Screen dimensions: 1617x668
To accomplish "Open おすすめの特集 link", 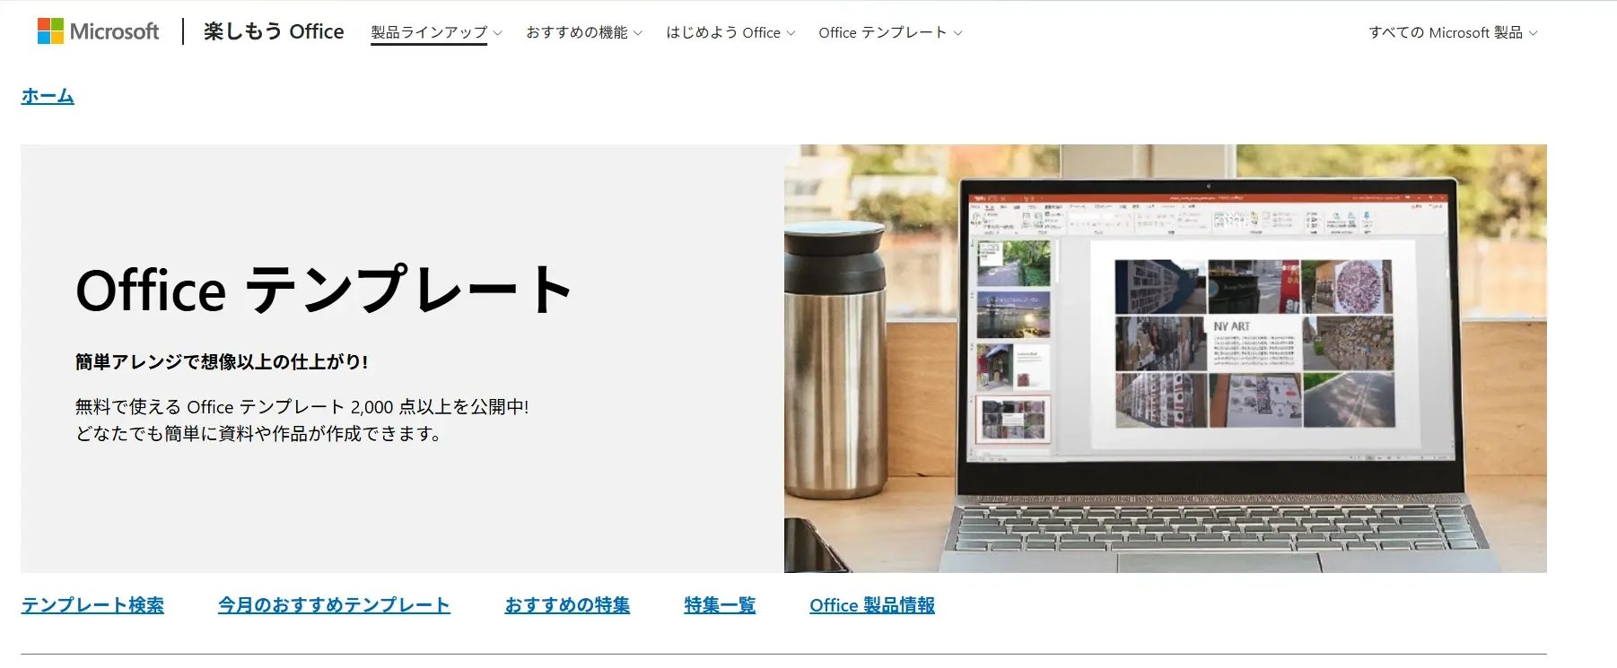I will pos(567,605).
